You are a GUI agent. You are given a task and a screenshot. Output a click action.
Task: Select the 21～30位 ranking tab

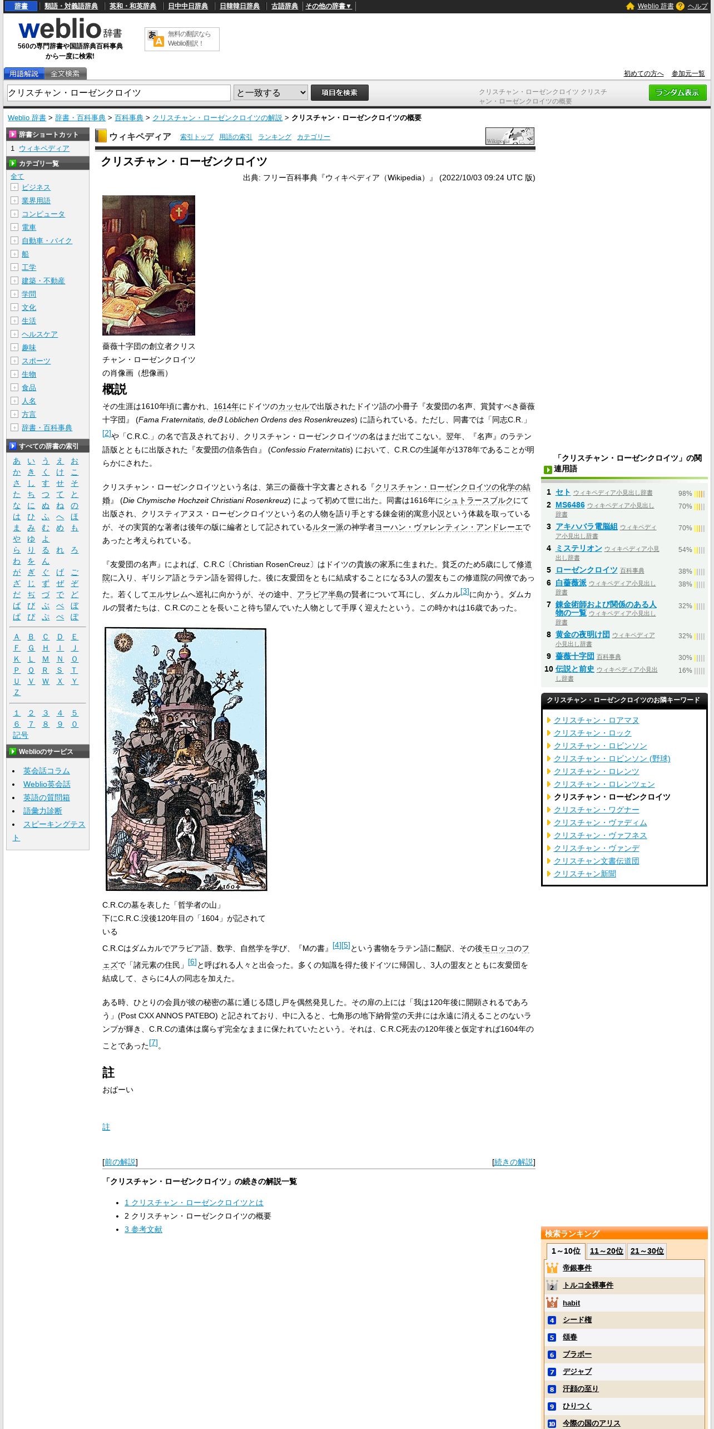coord(647,1251)
